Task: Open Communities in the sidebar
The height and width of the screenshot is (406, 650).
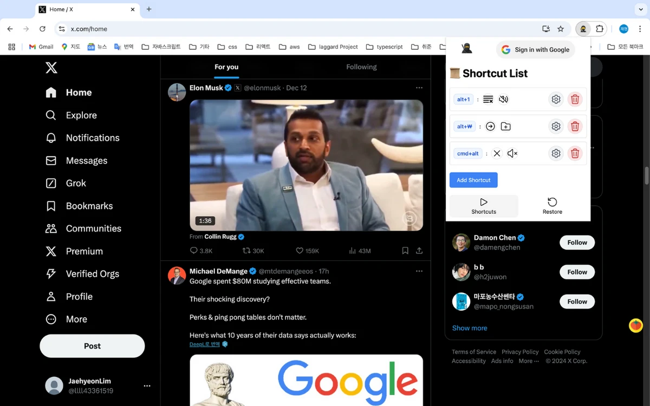Action: (83, 228)
